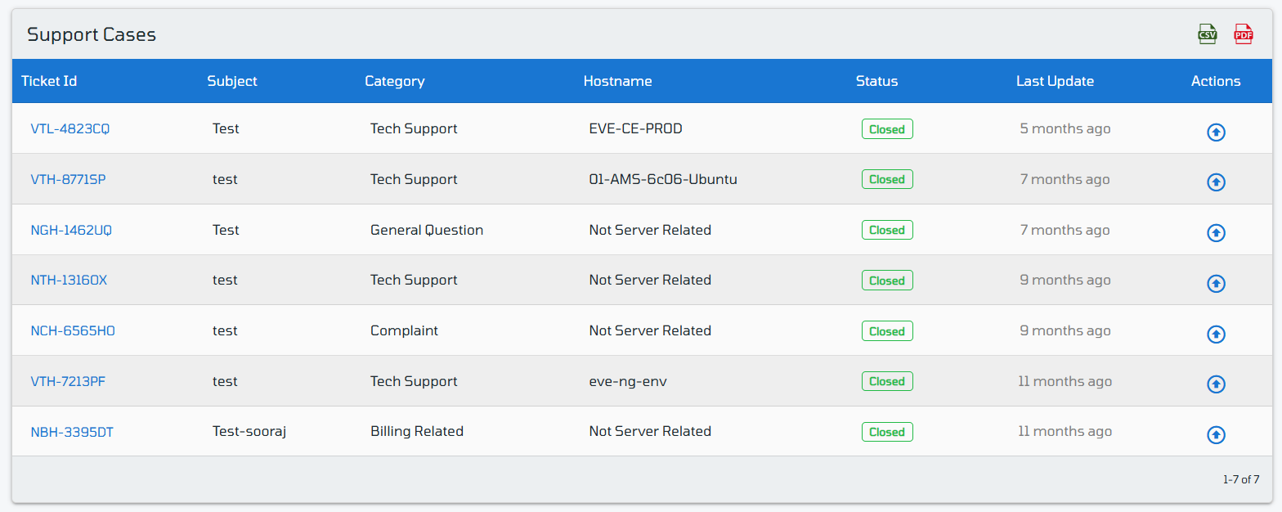Sort by Status column header

[x=876, y=81]
